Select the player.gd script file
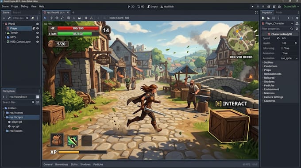 16,122
